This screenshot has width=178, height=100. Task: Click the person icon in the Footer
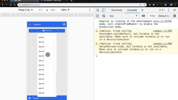tap(30, 98)
